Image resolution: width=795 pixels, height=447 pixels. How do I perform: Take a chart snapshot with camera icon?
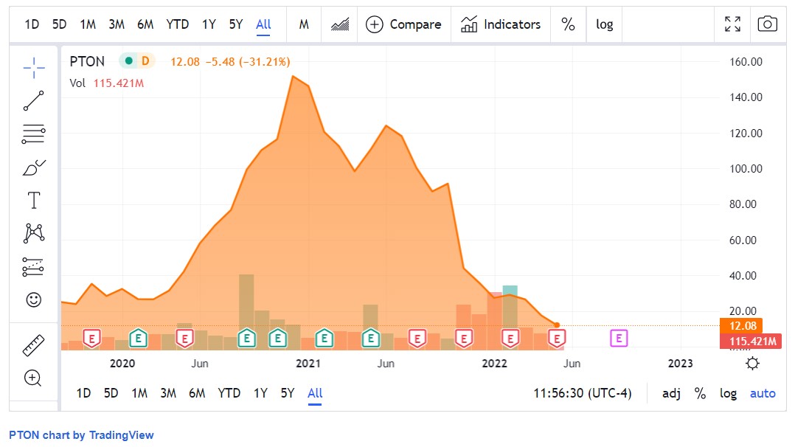(x=767, y=24)
